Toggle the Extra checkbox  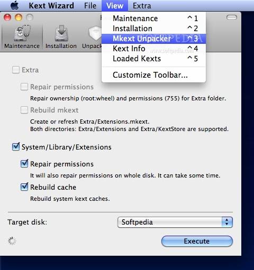(16, 70)
